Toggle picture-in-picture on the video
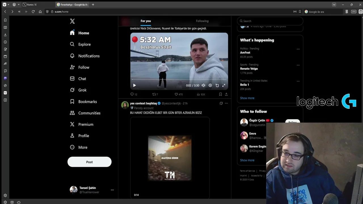The image size is (363, 204). pyautogui.click(x=217, y=85)
